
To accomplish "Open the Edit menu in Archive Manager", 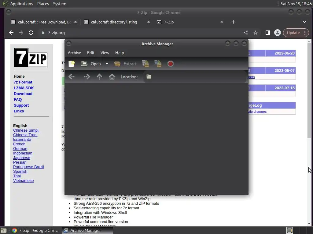I will point(90,53).
